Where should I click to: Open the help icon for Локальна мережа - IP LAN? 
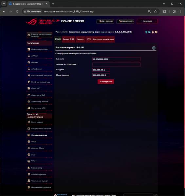pos(154,48)
